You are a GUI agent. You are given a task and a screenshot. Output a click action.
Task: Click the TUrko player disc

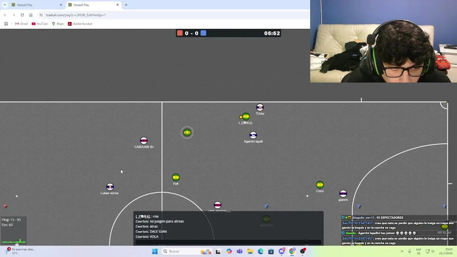(260, 107)
